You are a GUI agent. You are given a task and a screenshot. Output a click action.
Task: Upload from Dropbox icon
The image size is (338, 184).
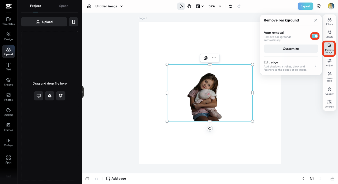pos(61,96)
